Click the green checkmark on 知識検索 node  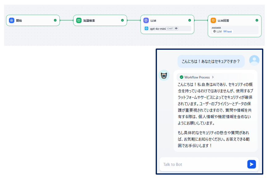(122, 20)
